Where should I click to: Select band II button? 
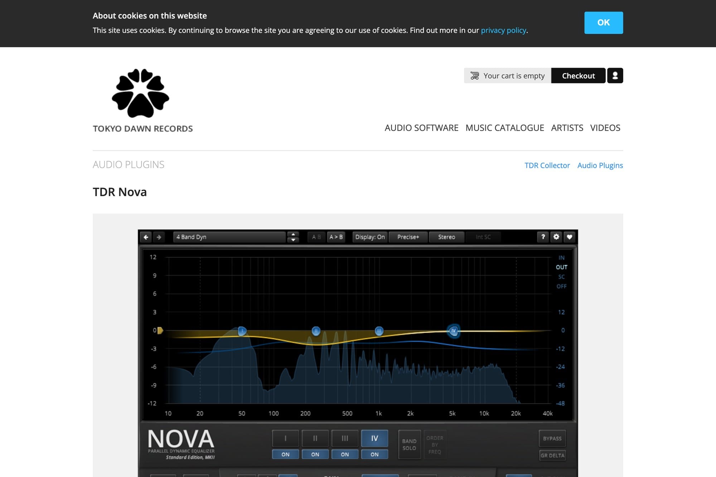(x=315, y=438)
